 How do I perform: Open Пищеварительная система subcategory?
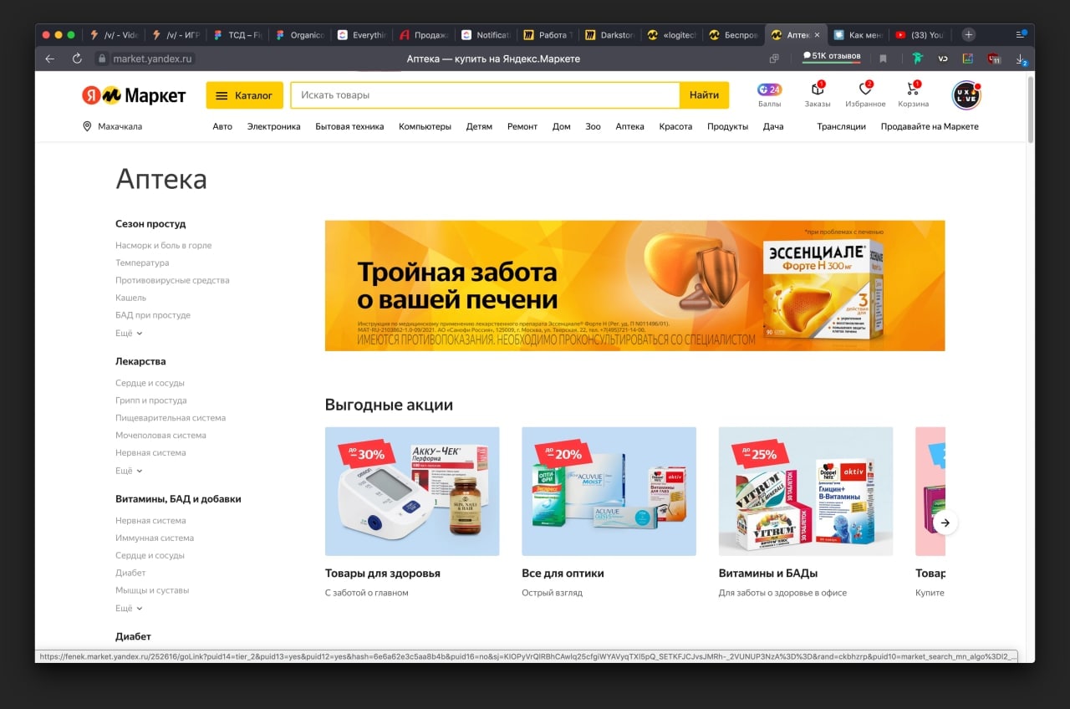171,418
